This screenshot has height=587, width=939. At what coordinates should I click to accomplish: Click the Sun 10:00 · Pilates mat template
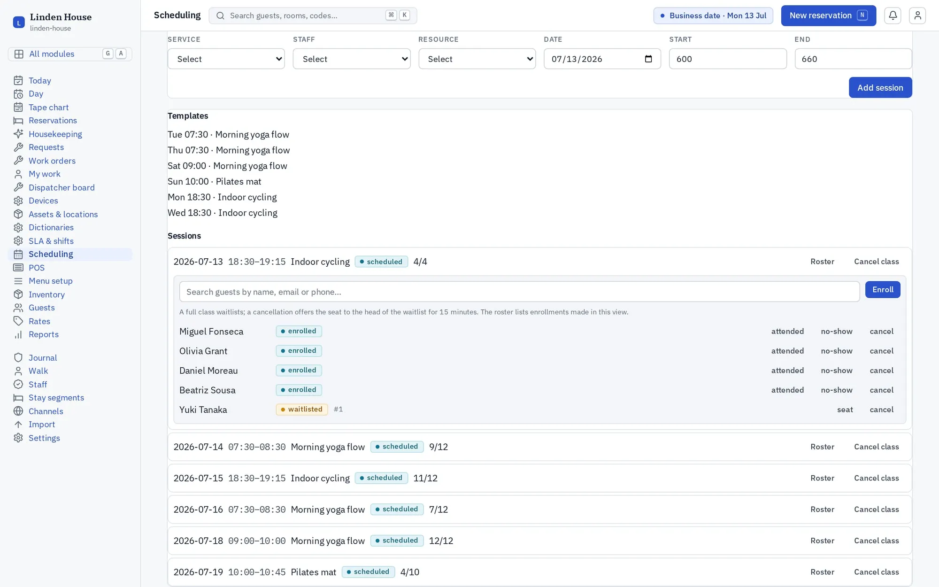pos(215,181)
